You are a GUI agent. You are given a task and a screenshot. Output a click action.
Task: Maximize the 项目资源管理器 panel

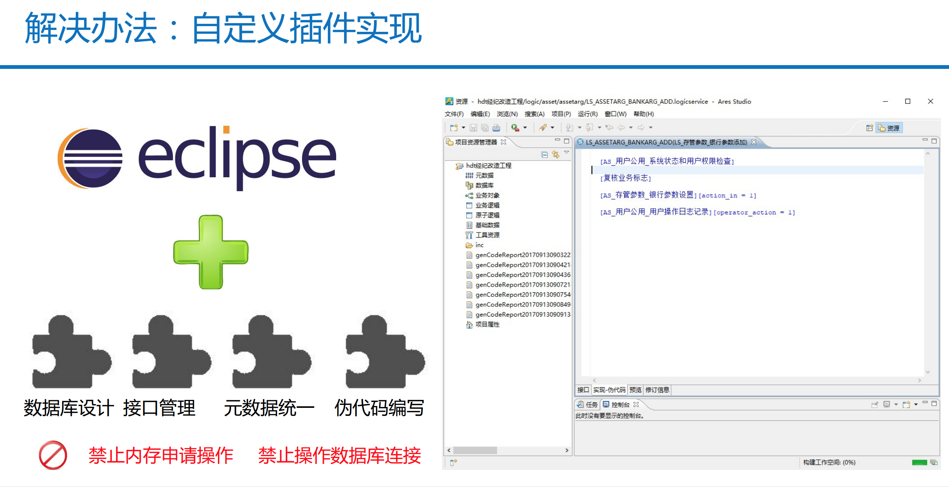coord(567,141)
